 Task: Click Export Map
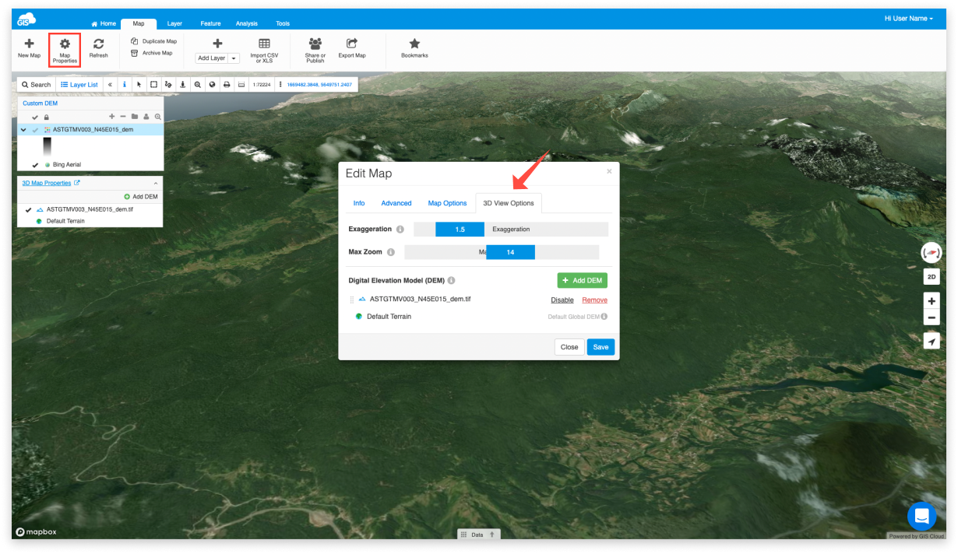click(352, 48)
